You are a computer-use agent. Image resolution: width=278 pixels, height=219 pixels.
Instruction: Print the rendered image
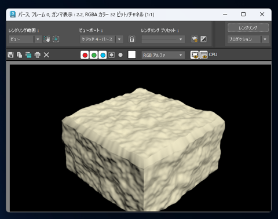point(38,55)
